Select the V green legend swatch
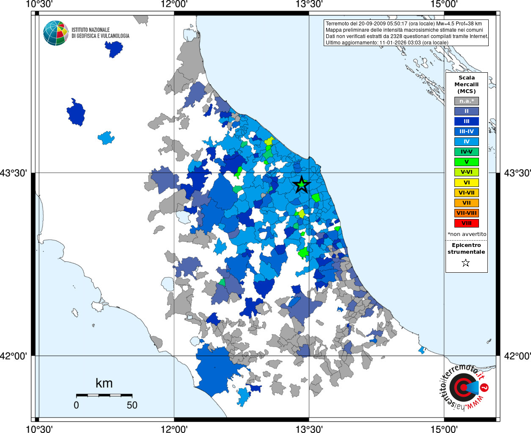 click(467, 162)
